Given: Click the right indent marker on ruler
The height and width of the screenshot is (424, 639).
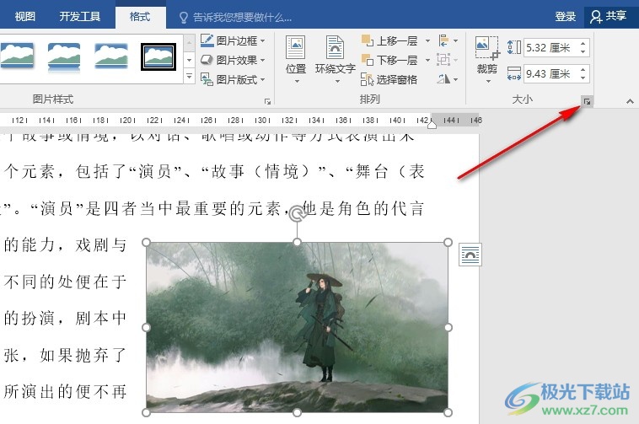Looking at the screenshot, I should click(x=432, y=124).
